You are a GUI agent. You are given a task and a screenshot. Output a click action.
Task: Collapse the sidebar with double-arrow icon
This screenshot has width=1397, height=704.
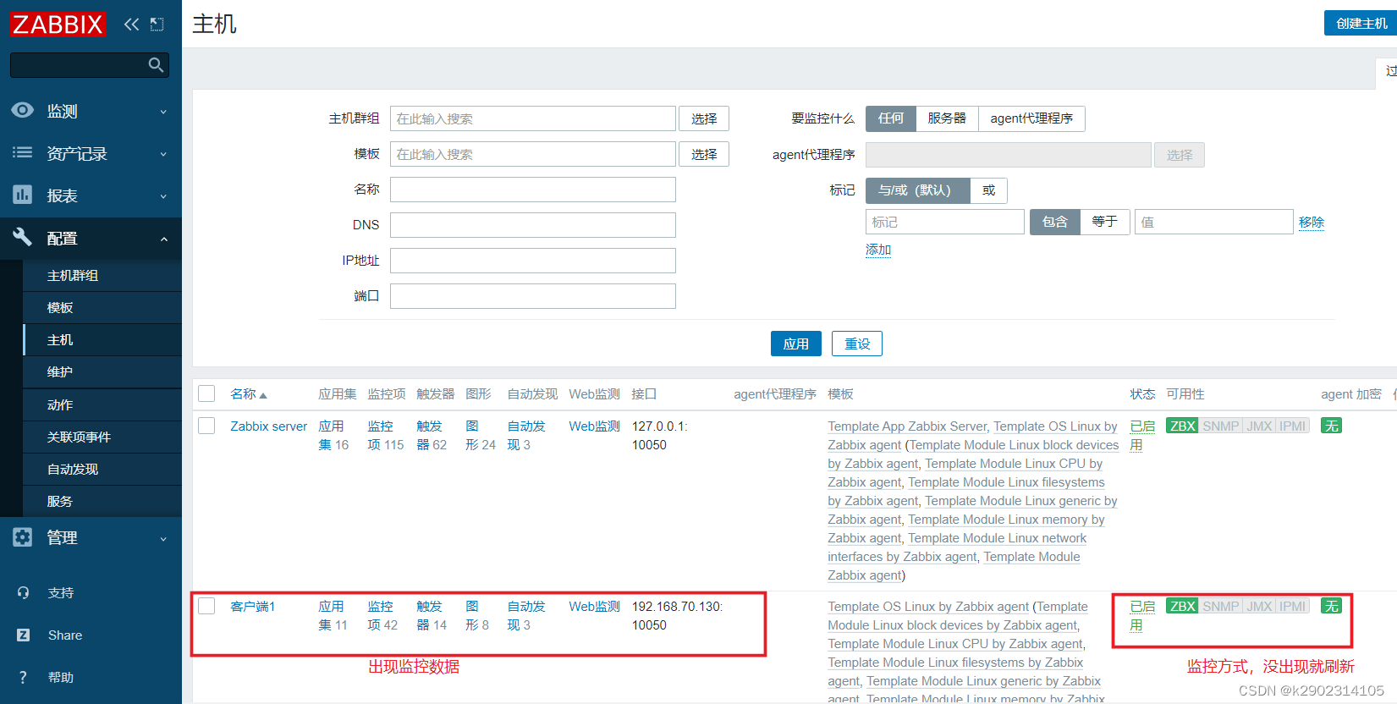131,24
